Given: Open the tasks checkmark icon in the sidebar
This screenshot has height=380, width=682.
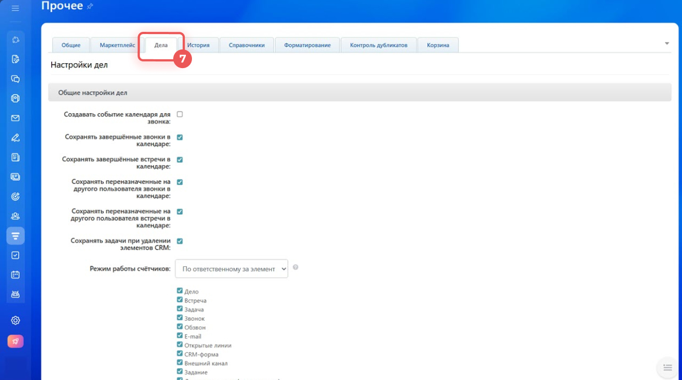Looking at the screenshot, I should point(15,255).
